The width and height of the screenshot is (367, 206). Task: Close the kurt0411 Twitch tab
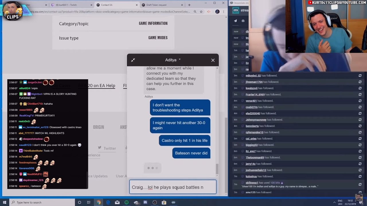pos(91,5)
